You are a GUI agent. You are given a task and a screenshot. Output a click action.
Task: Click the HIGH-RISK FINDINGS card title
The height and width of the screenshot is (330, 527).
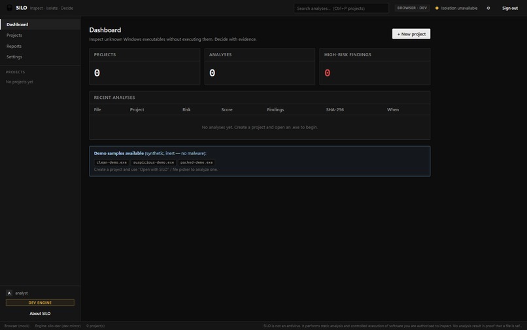[x=348, y=54]
